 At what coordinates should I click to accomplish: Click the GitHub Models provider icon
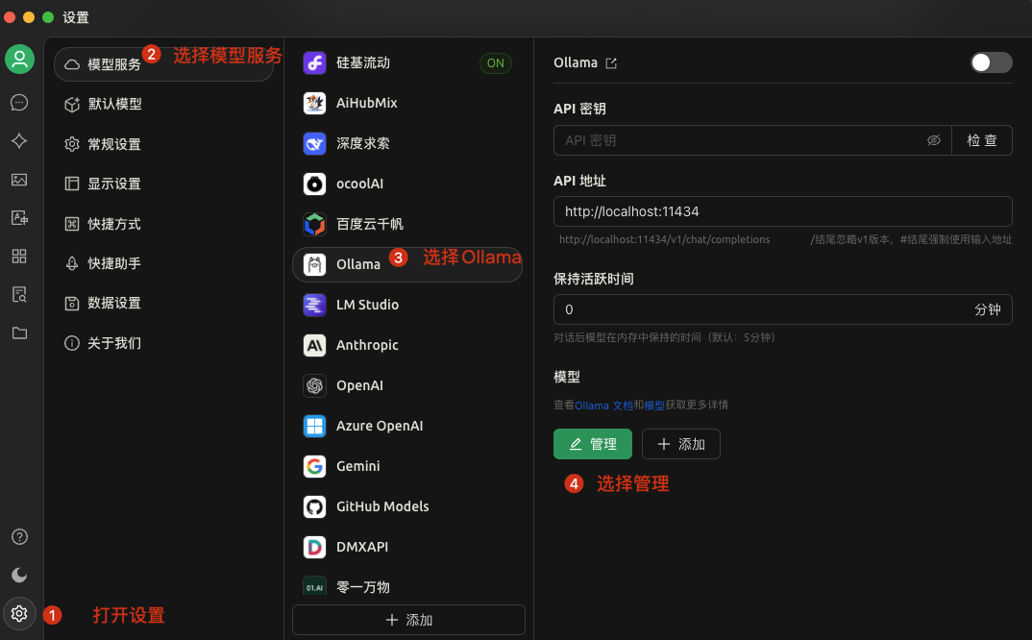(x=314, y=507)
